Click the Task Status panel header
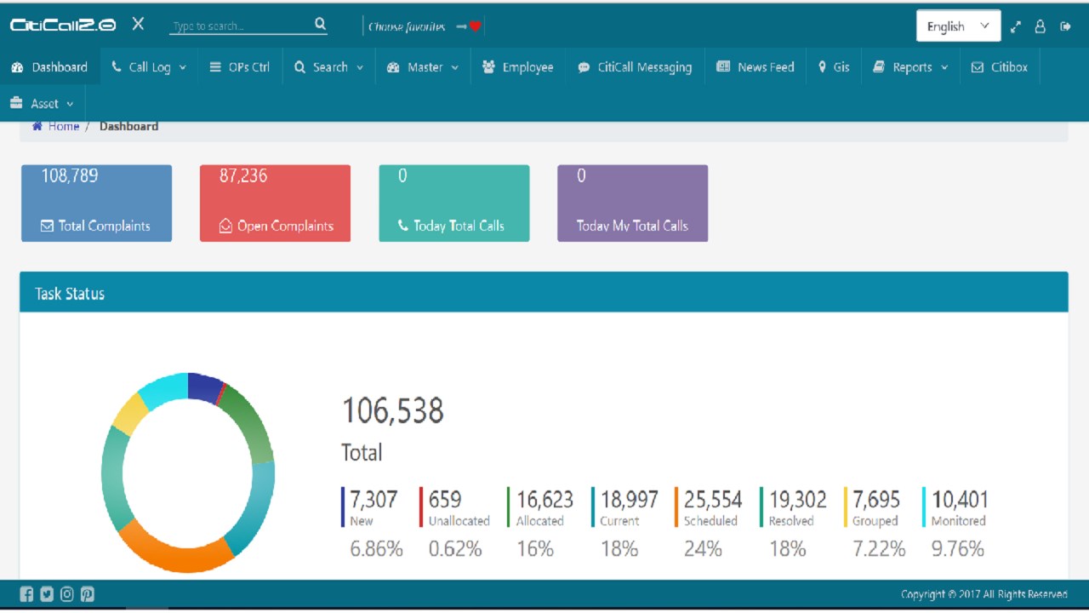The height and width of the screenshot is (613, 1089). point(544,293)
